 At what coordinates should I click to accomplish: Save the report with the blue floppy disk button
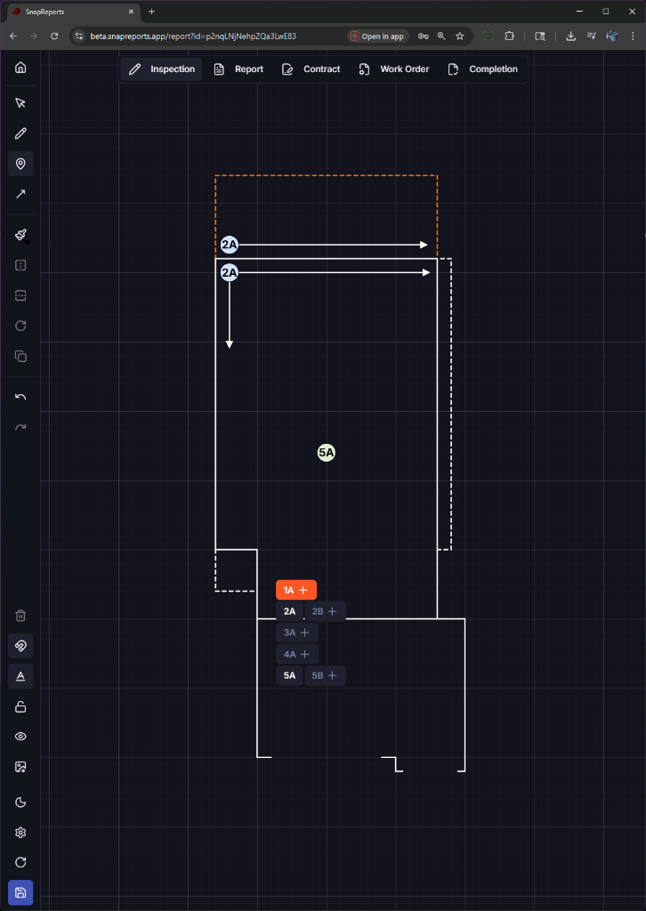tap(20, 893)
